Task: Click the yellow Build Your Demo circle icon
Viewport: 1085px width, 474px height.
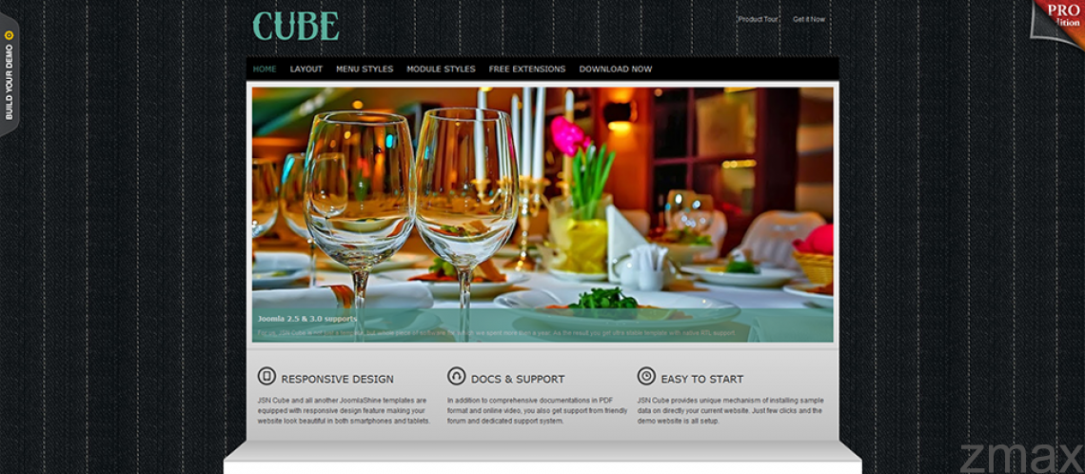Action: [x=9, y=35]
